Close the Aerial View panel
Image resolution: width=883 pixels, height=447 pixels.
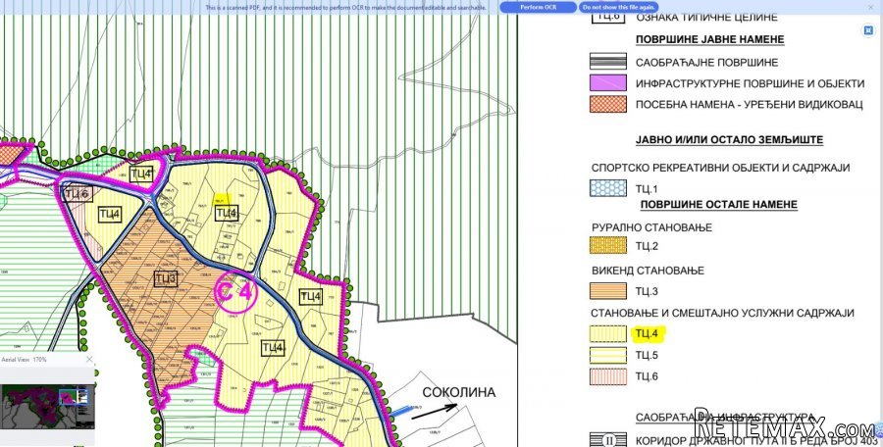(x=89, y=359)
